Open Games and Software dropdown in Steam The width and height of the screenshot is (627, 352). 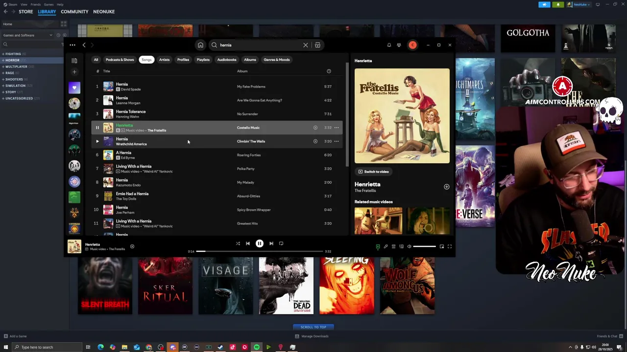coord(27,35)
